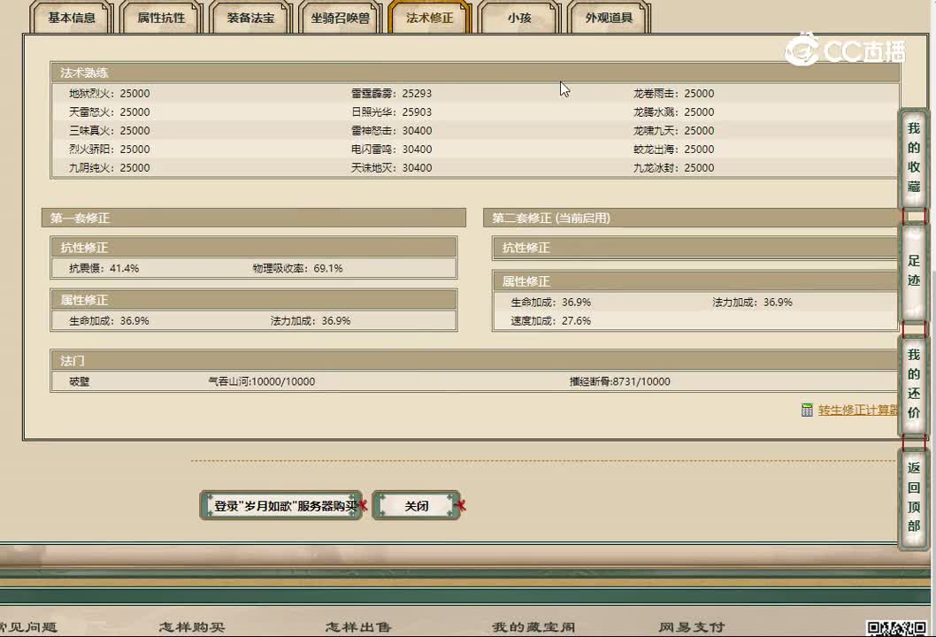Open the 怎样购买 footer link
Viewport: 936px width, 637px height.
tap(192, 627)
